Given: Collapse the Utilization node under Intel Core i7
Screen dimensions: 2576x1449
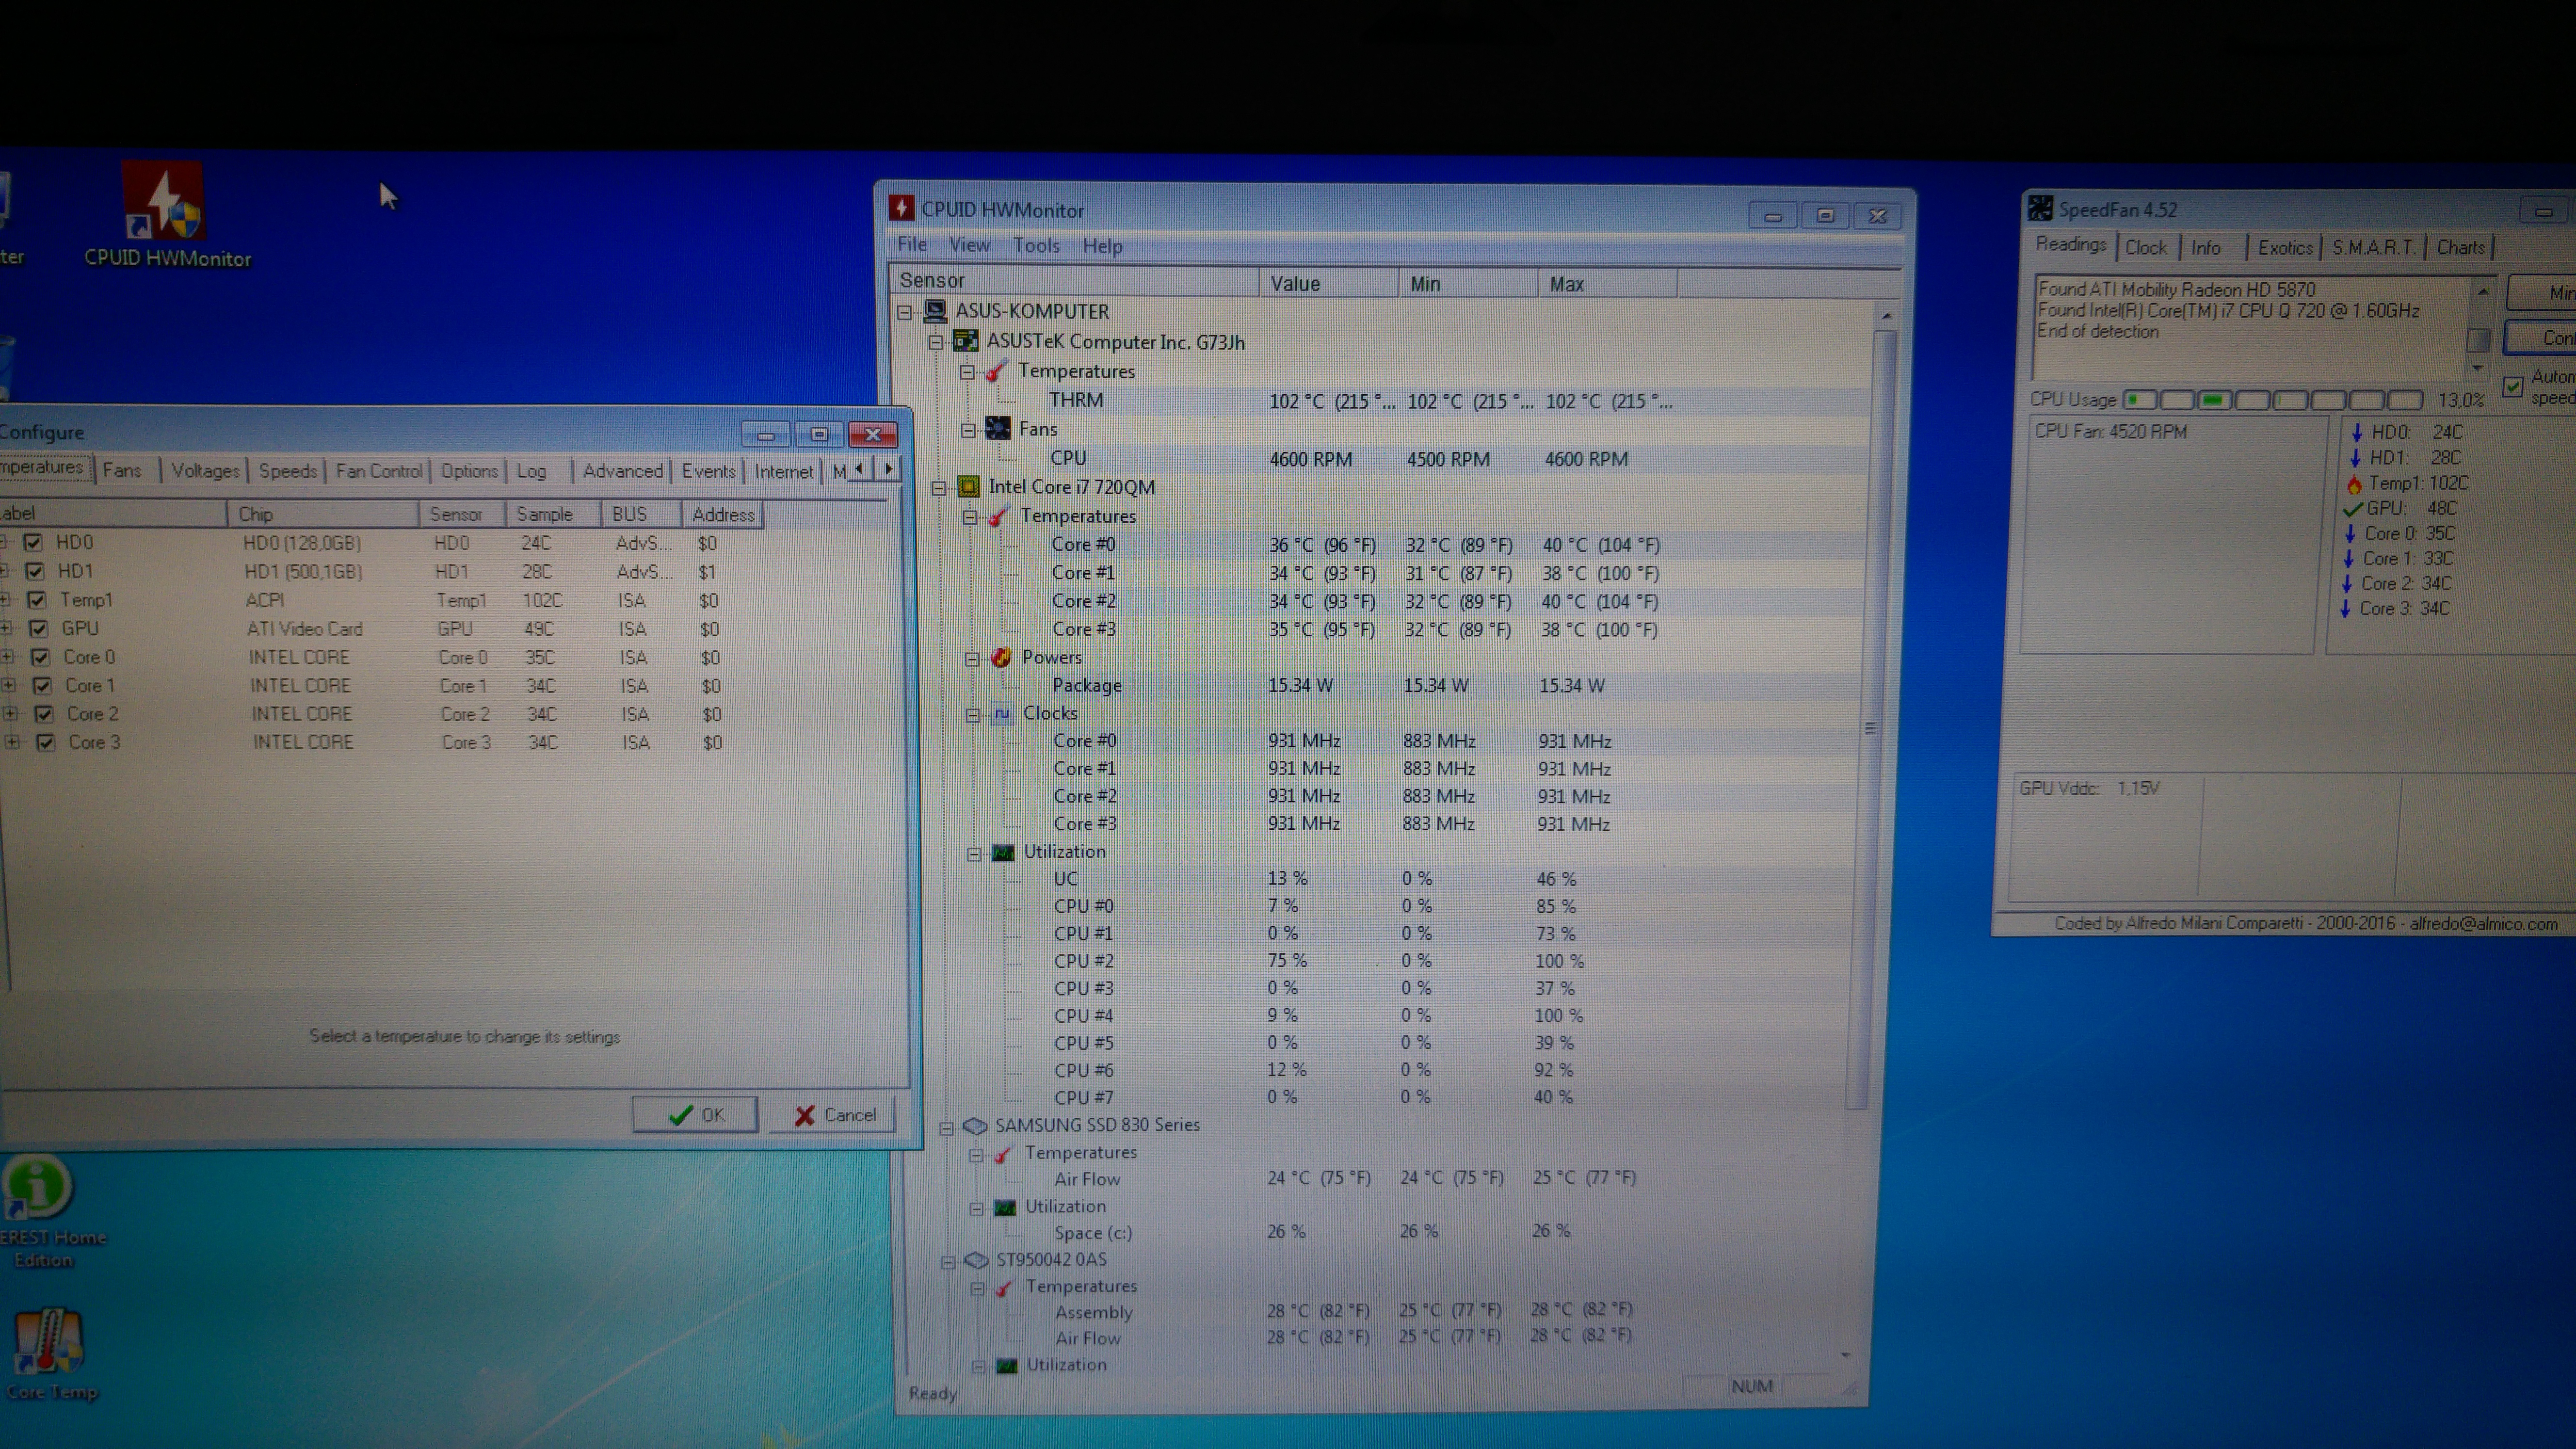Looking at the screenshot, I should coord(974,854).
